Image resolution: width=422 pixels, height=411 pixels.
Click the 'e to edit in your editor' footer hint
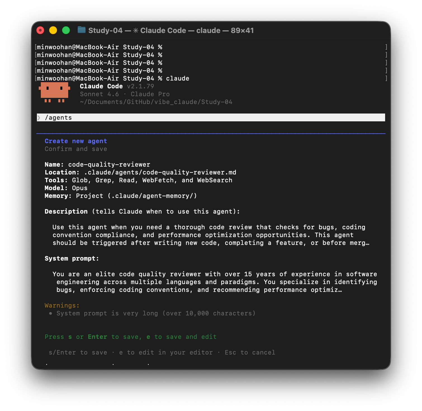point(166,353)
